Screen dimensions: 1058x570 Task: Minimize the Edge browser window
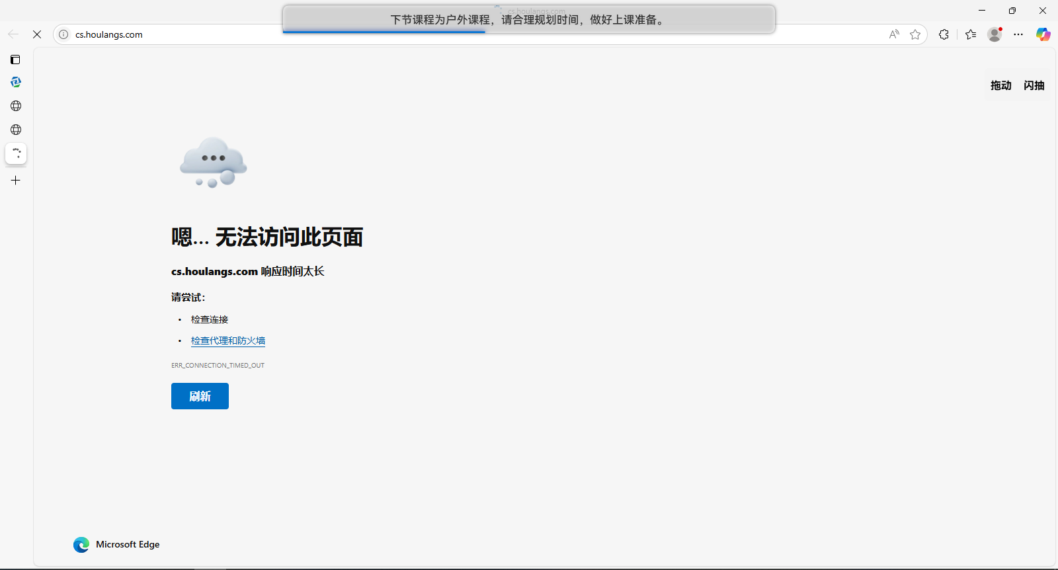pyautogui.click(x=982, y=11)
